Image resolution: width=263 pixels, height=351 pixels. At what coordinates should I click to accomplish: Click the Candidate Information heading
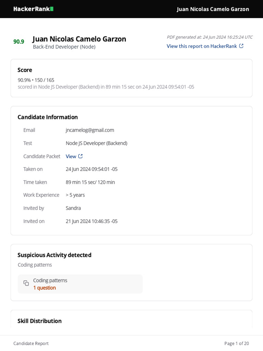pos(48,117)
